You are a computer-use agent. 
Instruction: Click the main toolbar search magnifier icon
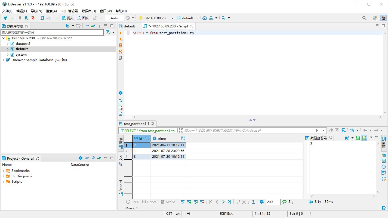[x=223, y=18]
